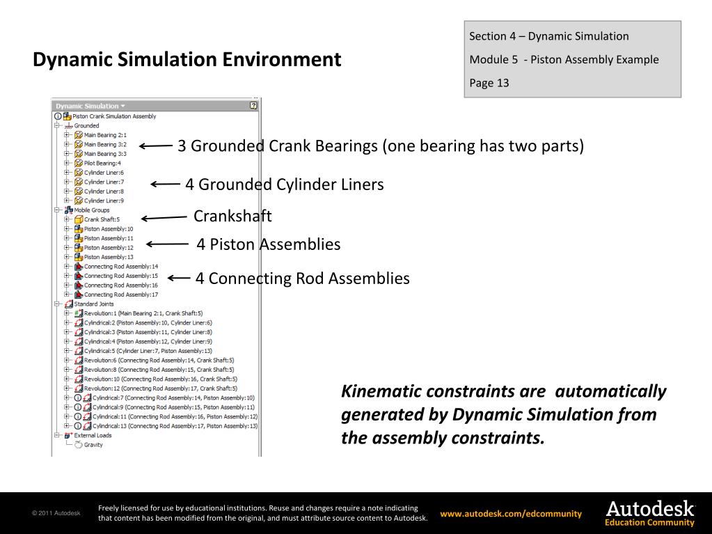Click the Mobile Groups folder icon
This screenshot has height=534, width=712.
[69, 210]
